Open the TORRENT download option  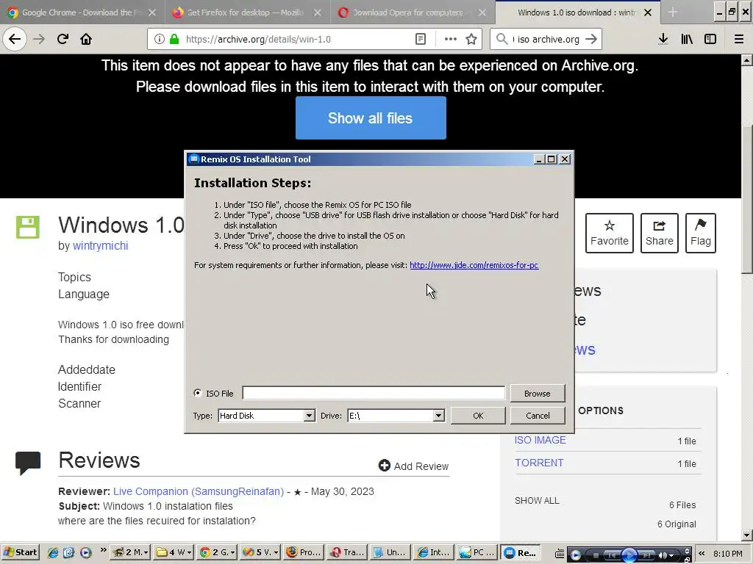(539, 463)
